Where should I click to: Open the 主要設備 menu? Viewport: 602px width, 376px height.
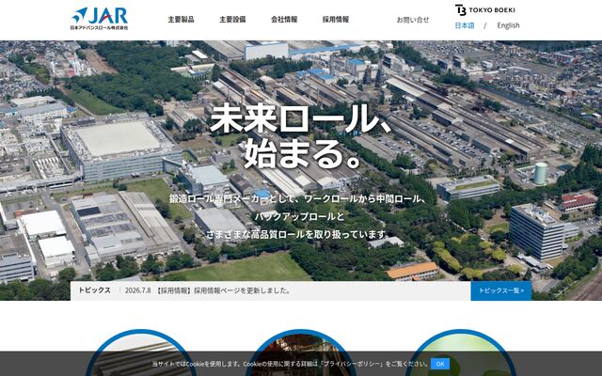click(232, 19)
